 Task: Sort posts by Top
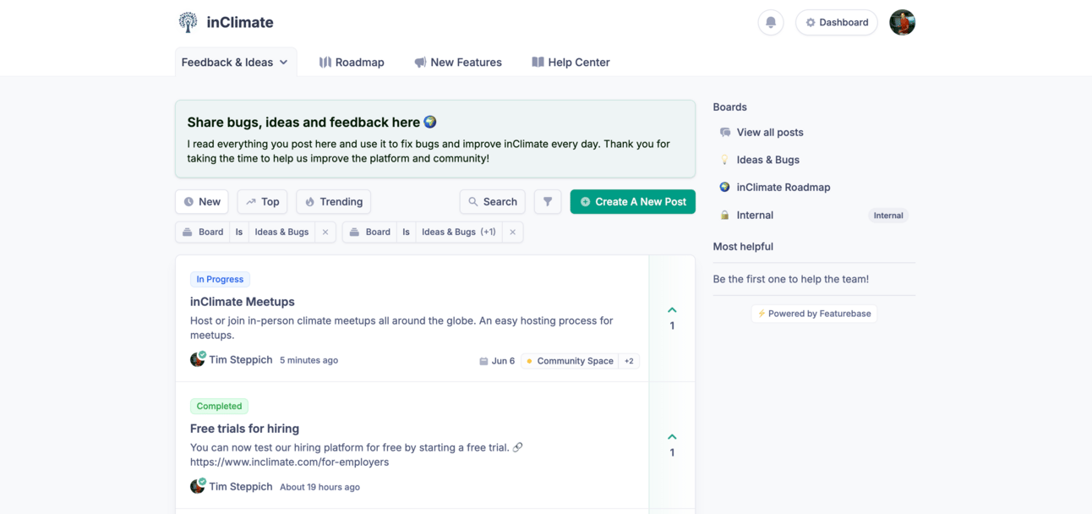[262, 201]
